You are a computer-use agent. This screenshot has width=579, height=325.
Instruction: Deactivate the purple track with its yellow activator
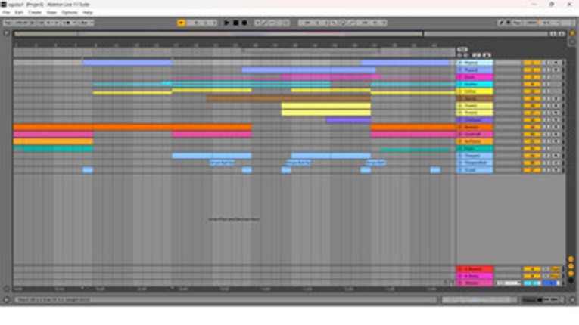(x=532, y=120)
